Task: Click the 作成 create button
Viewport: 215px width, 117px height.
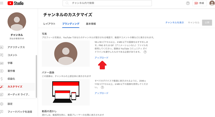Action: pos(200,3)
